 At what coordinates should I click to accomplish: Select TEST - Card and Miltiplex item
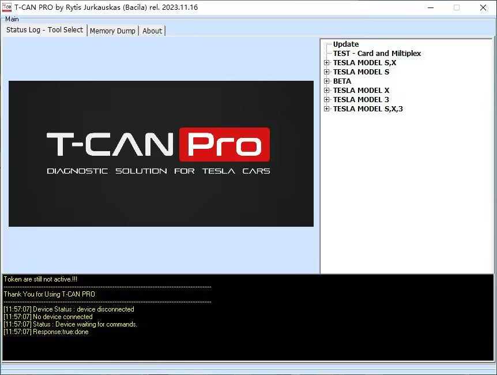pos(377,53)
